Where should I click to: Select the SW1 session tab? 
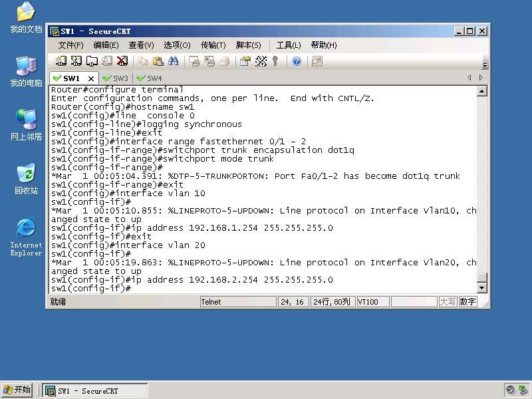tap(72, 78)
